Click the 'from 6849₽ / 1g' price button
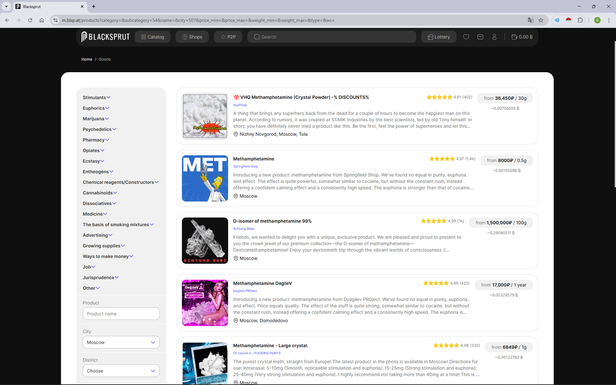This screenshot has height=385, width=616. (x=509, y=347)
